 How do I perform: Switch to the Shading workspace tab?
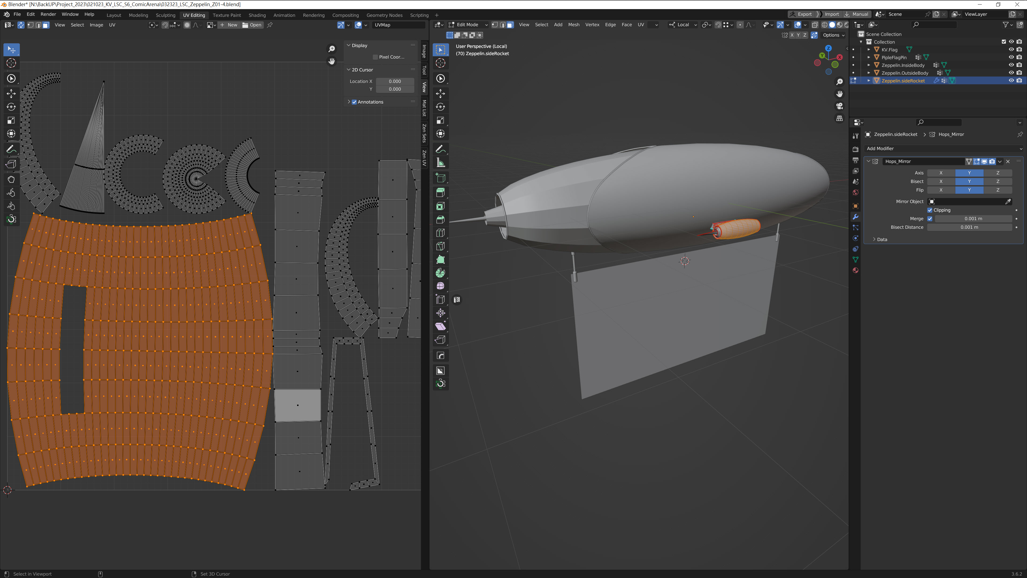[x=257, y=15]
